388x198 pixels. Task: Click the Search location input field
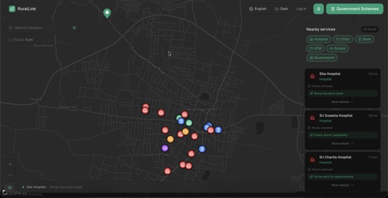(42, 28)
